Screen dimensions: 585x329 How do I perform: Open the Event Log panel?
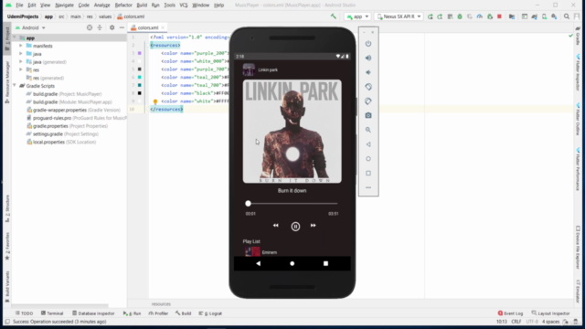point(510,313)
